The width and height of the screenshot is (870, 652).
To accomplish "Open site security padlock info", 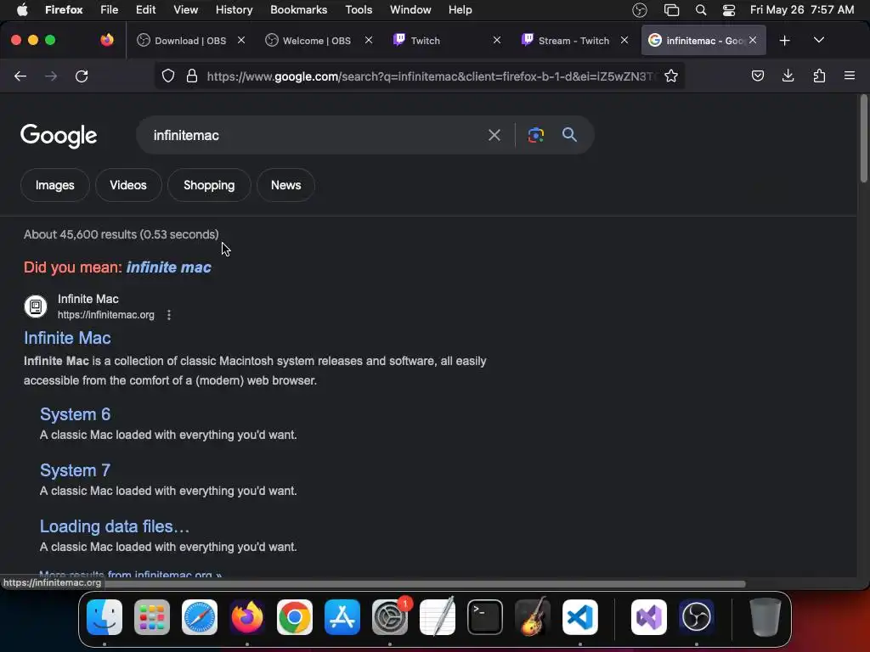I will pos(192,76).
